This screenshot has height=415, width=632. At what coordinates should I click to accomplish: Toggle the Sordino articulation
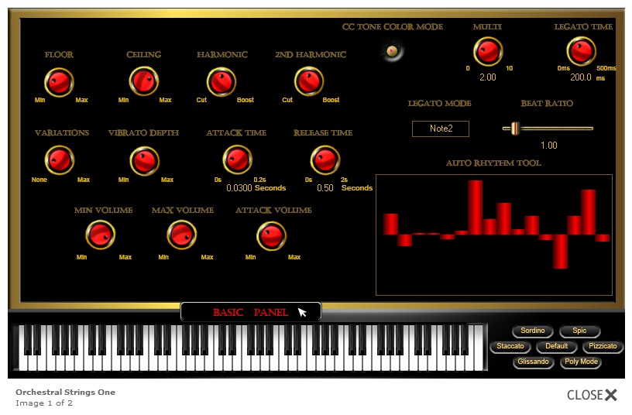tap(532, 331)
